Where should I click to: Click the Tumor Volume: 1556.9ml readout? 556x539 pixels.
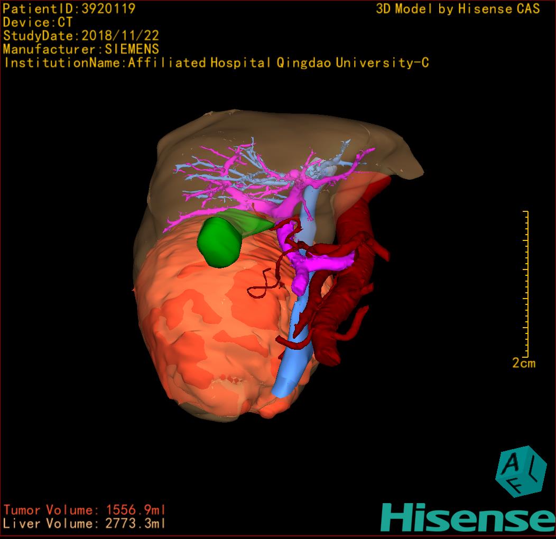click(x=85, y=510)
